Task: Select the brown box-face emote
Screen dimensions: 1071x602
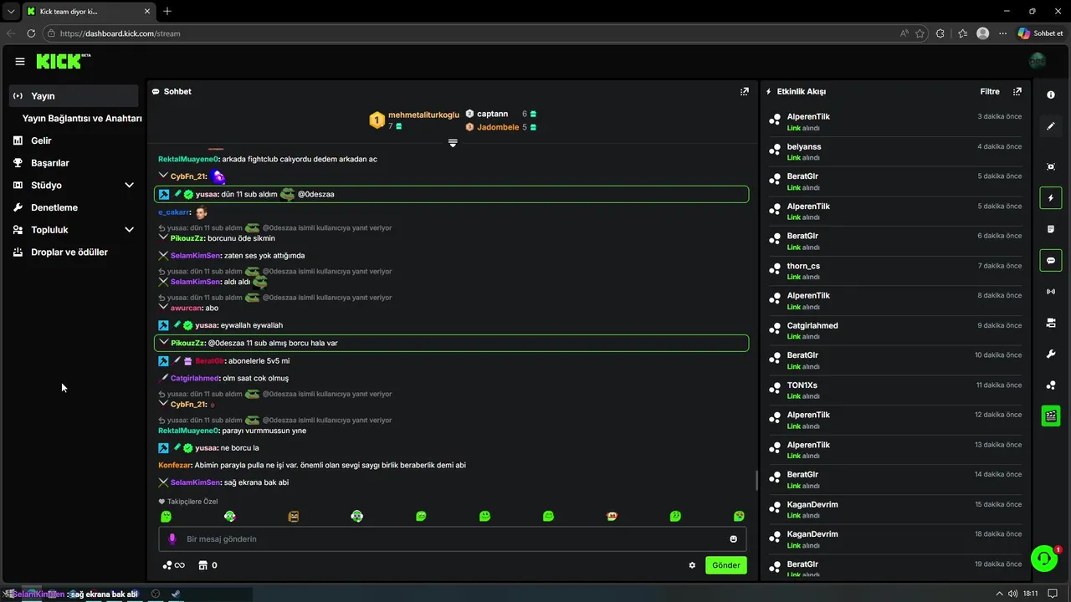Action: pyautogui.click(x=294, y=516)
